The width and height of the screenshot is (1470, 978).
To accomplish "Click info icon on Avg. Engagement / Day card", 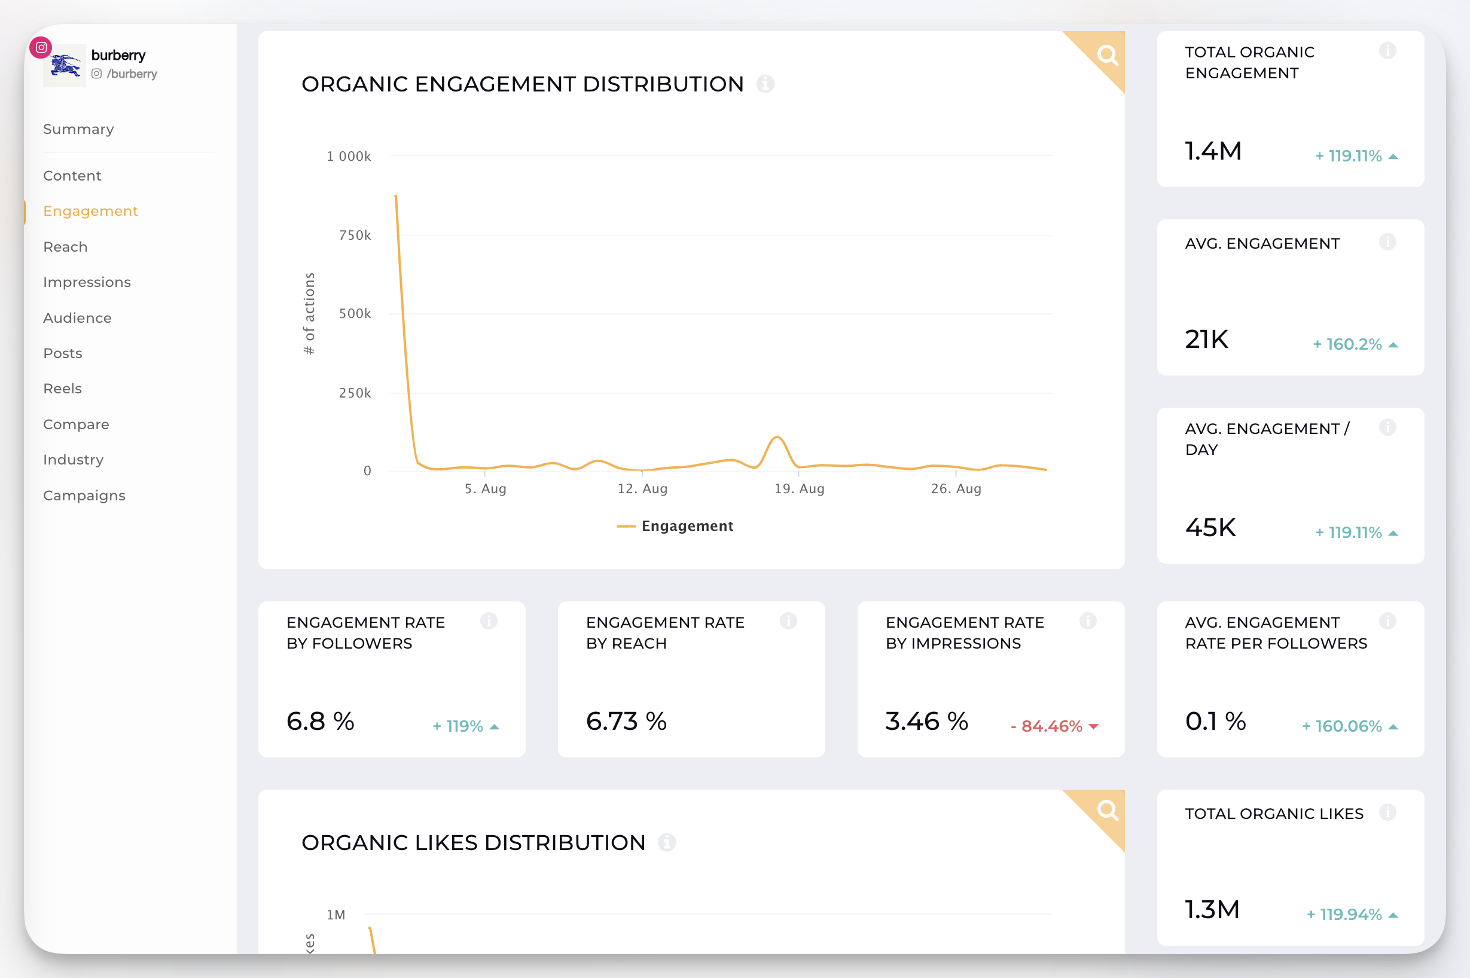I will (1387, 427).
